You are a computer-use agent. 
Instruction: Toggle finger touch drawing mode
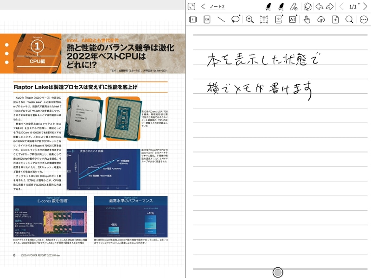coord(307,20)
